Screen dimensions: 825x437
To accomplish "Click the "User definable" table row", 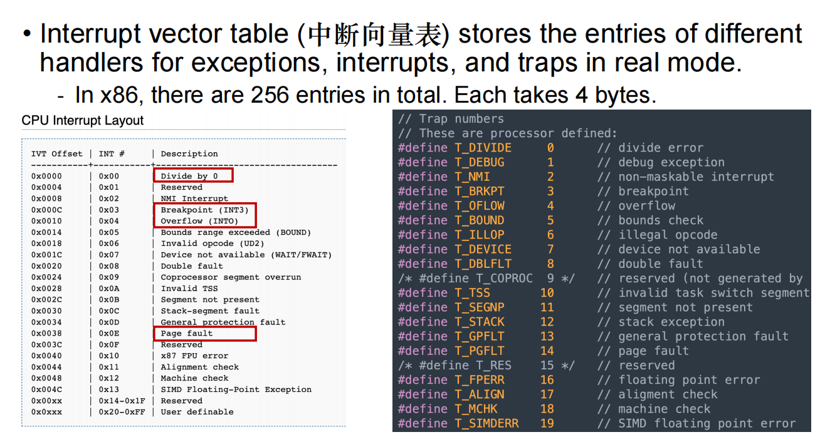I will point(197,412).
